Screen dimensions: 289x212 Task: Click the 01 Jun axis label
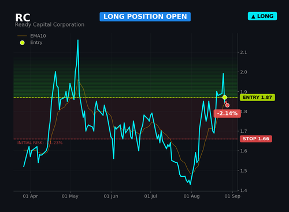click(x=111, y=196)
